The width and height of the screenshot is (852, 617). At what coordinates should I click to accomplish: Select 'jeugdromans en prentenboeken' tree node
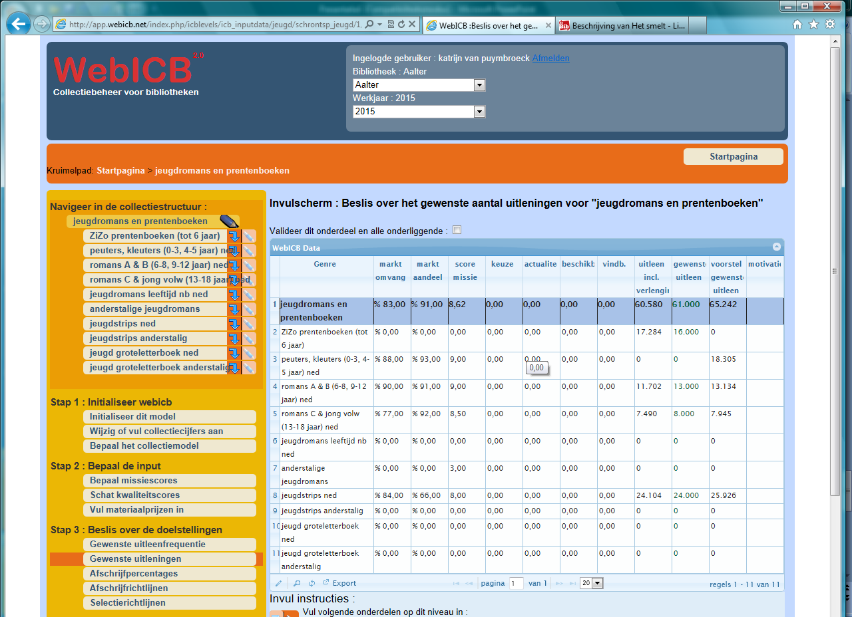click(x=140, y=221)
